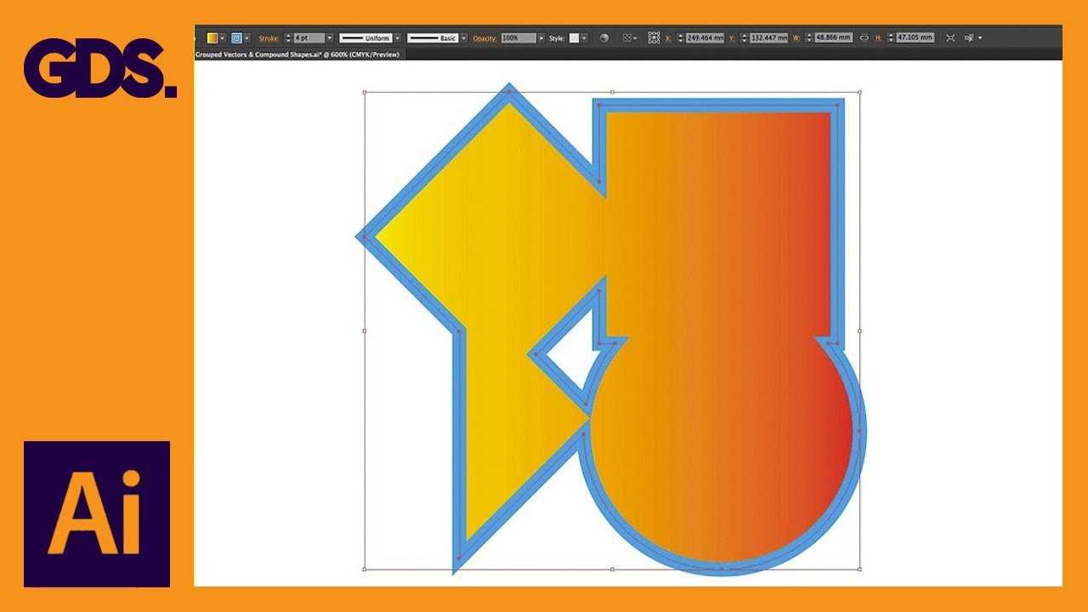1088x612 pixels.
Task: Click the gradient fill color swatch
Action: pos(212,38)
